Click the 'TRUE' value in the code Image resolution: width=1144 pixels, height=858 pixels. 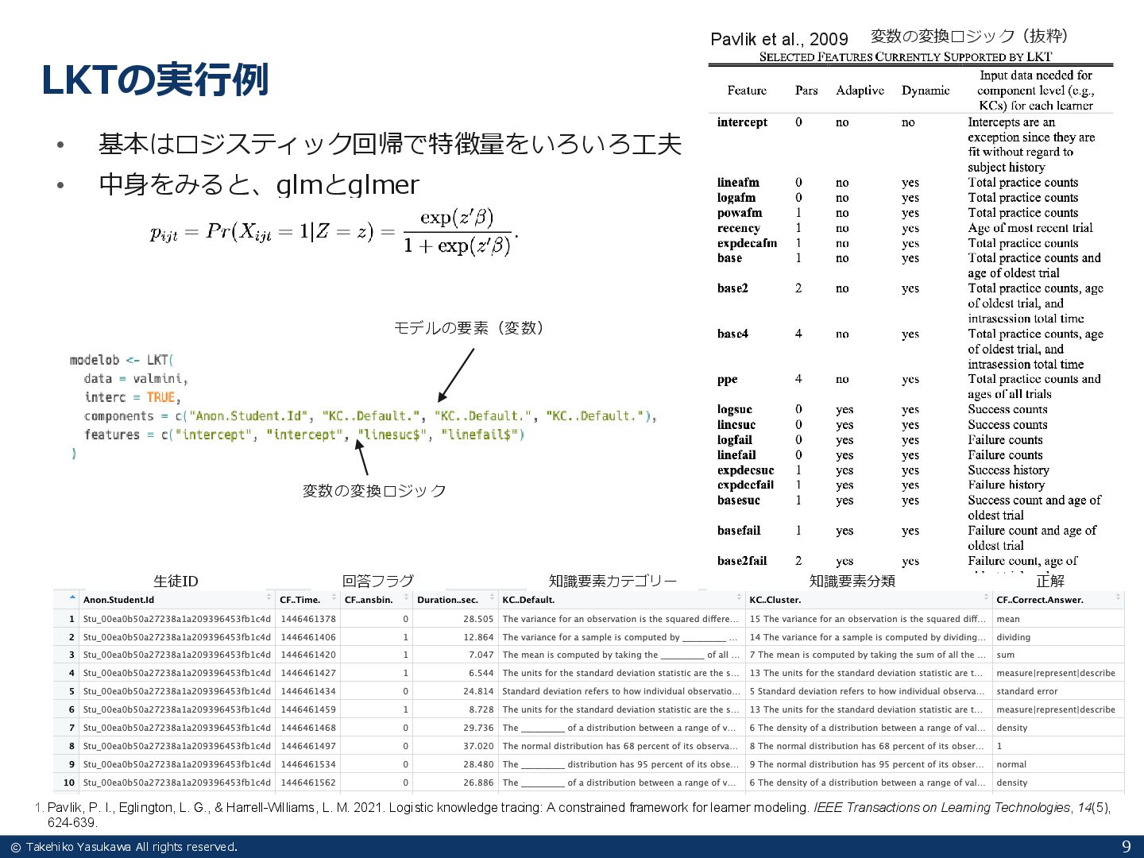161,397
